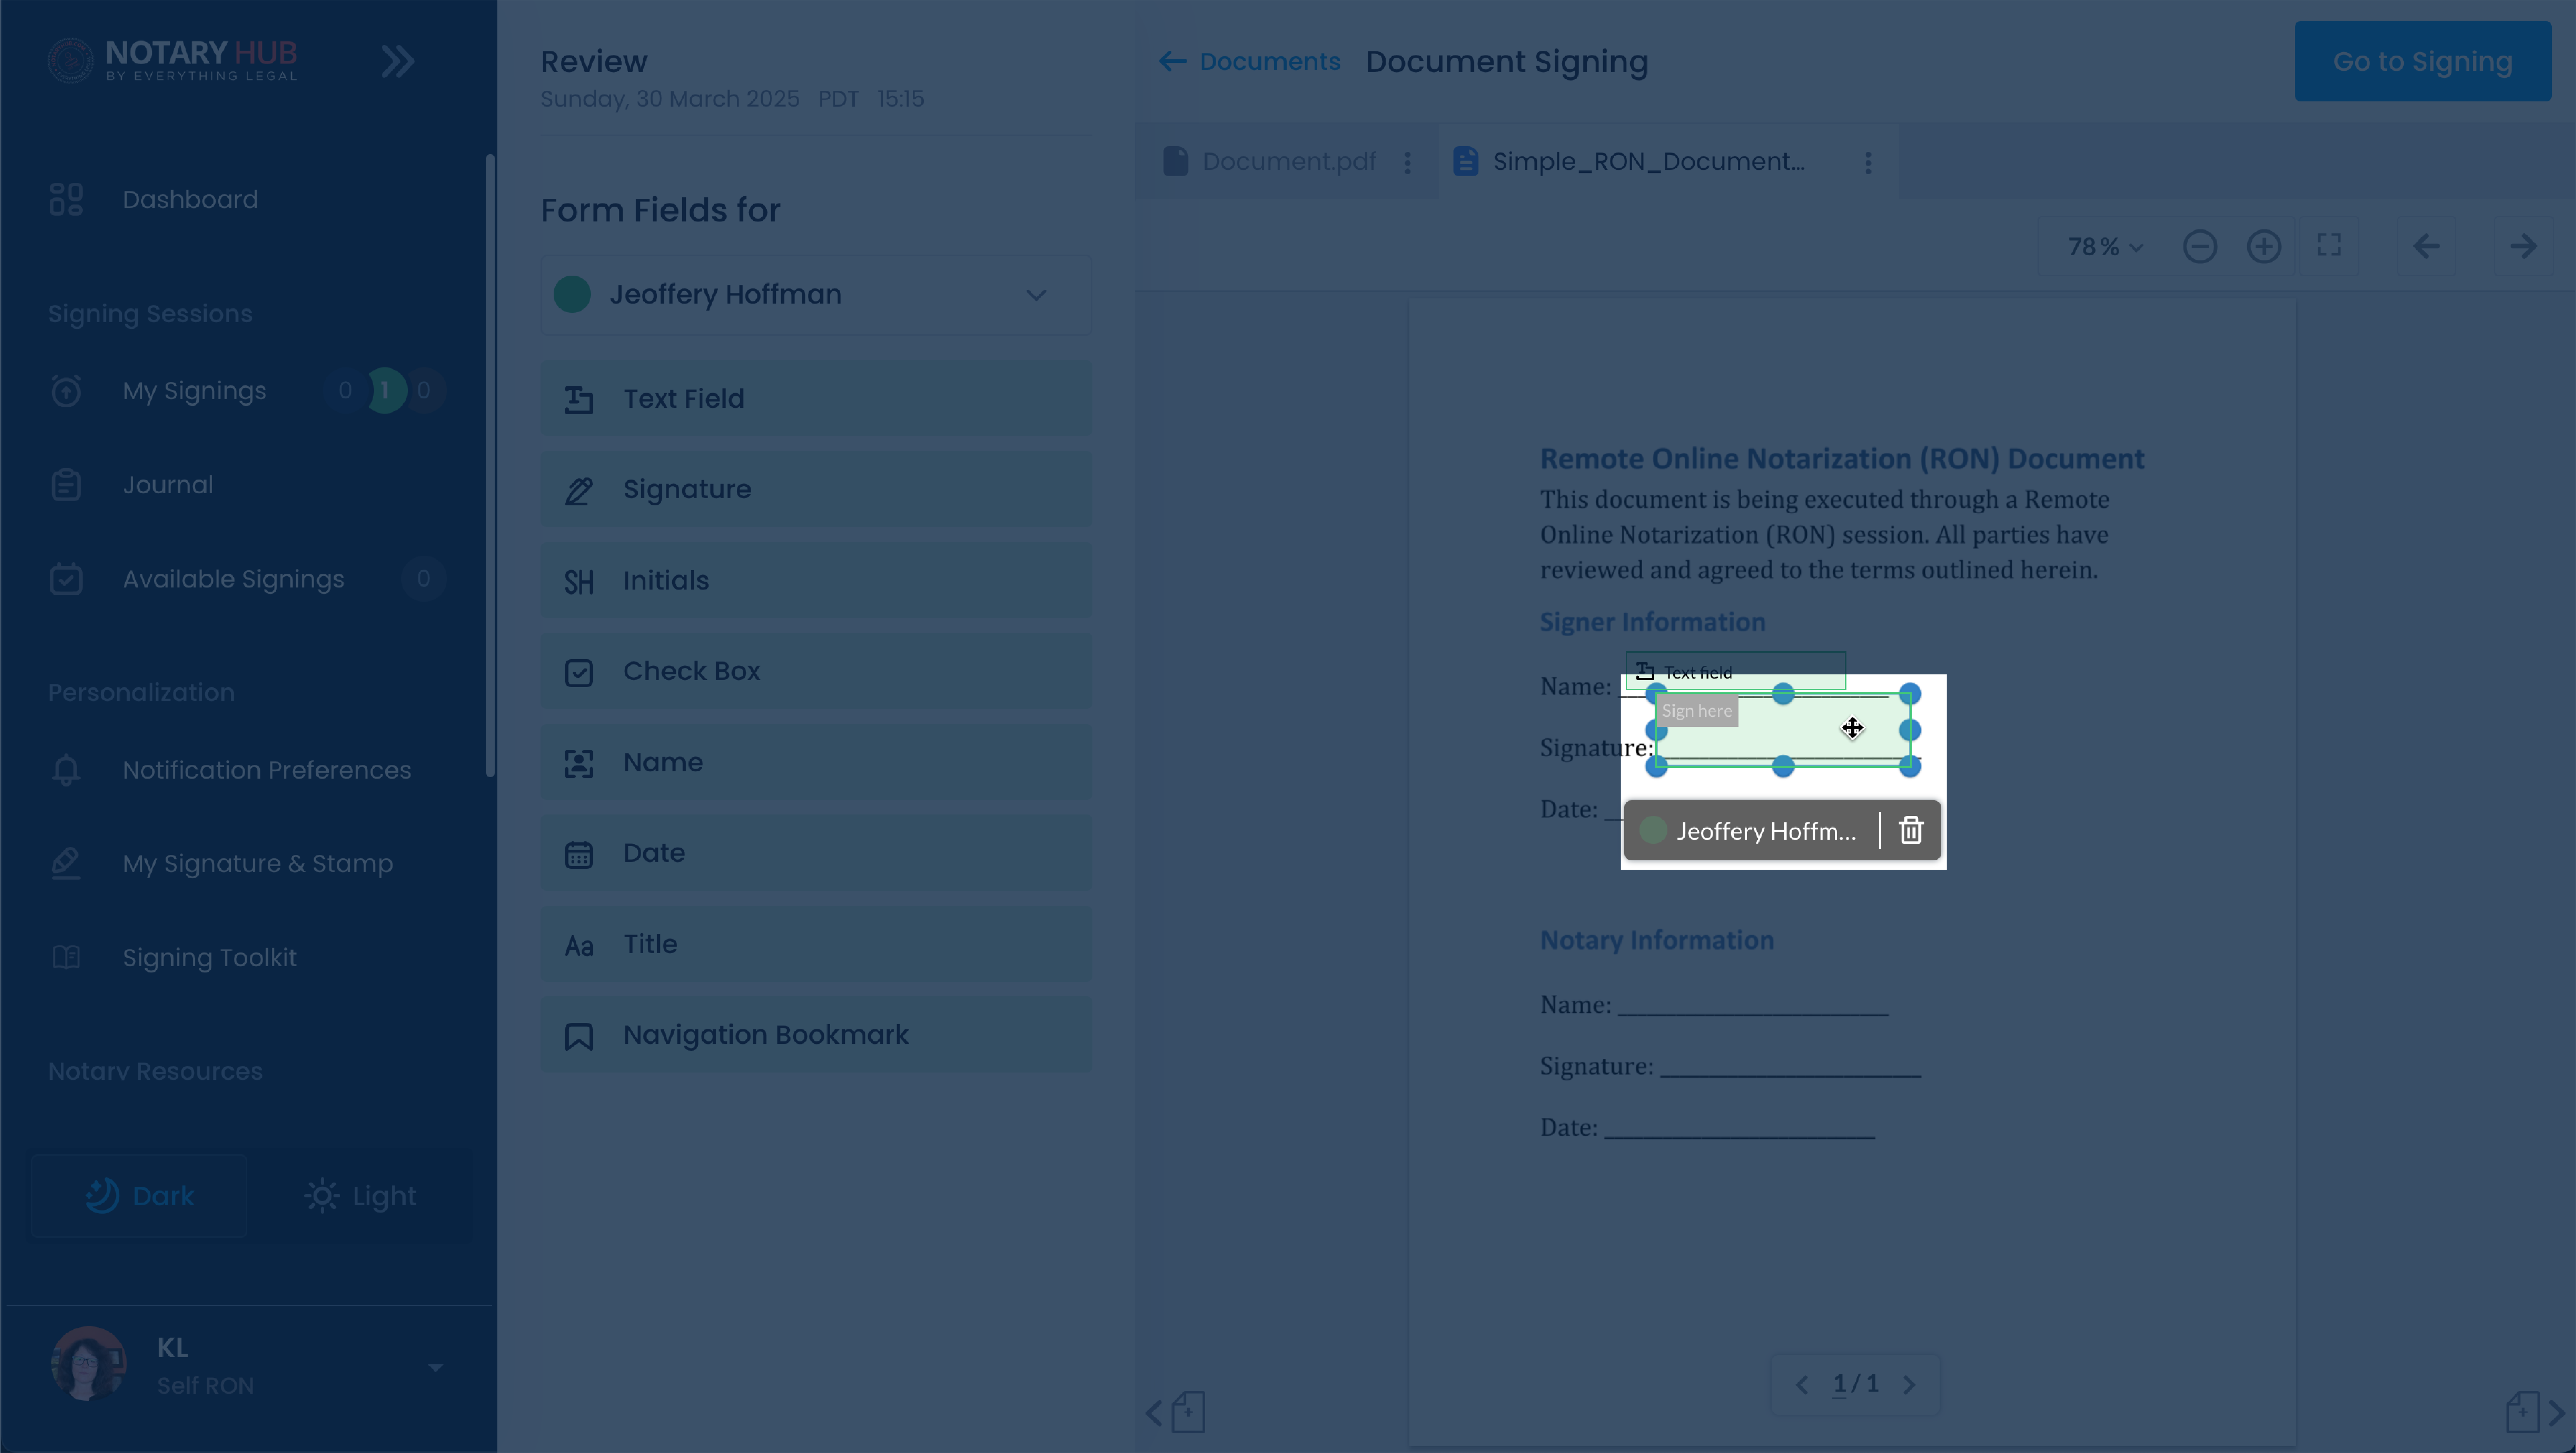Click the Navigation Bookmark icon
This screenshot has width=2576, height=1453.
tap(579, 1036)
